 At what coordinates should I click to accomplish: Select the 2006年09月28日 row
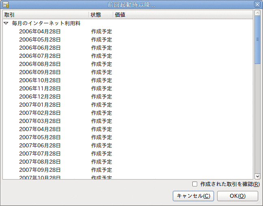[128, 72]
